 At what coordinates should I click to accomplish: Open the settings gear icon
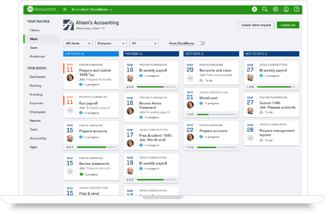[275, 9]
